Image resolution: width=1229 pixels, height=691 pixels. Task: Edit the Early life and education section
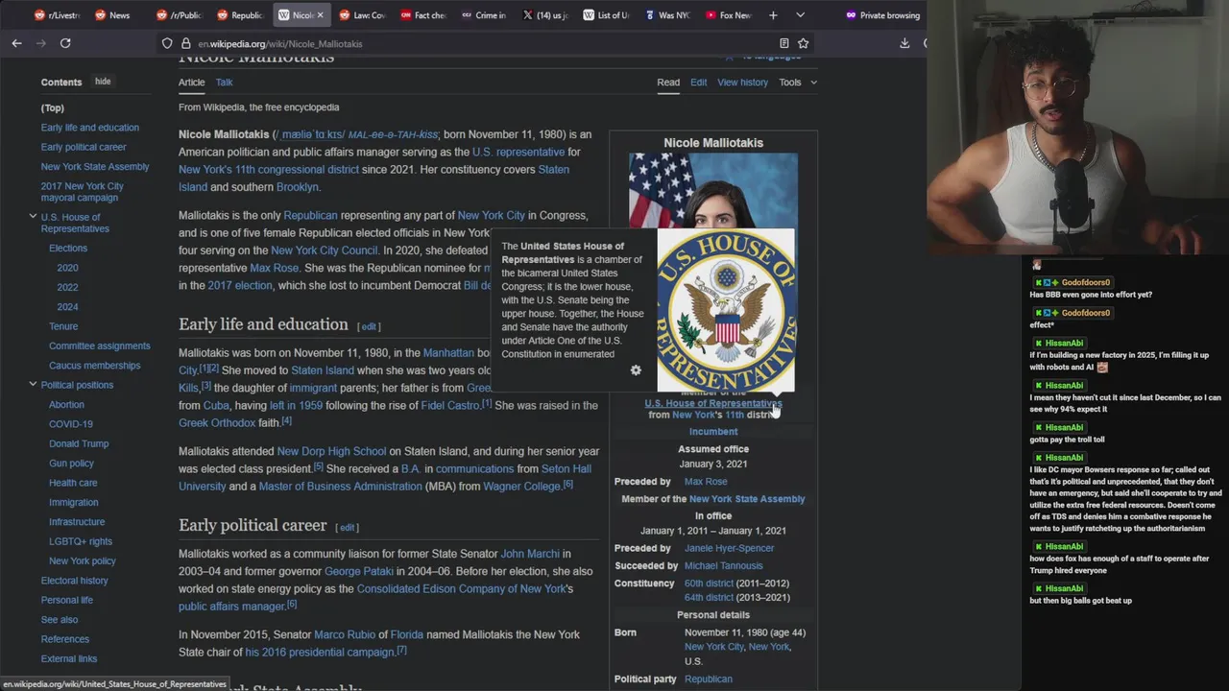pyautogui.click(x=369, y=326)
